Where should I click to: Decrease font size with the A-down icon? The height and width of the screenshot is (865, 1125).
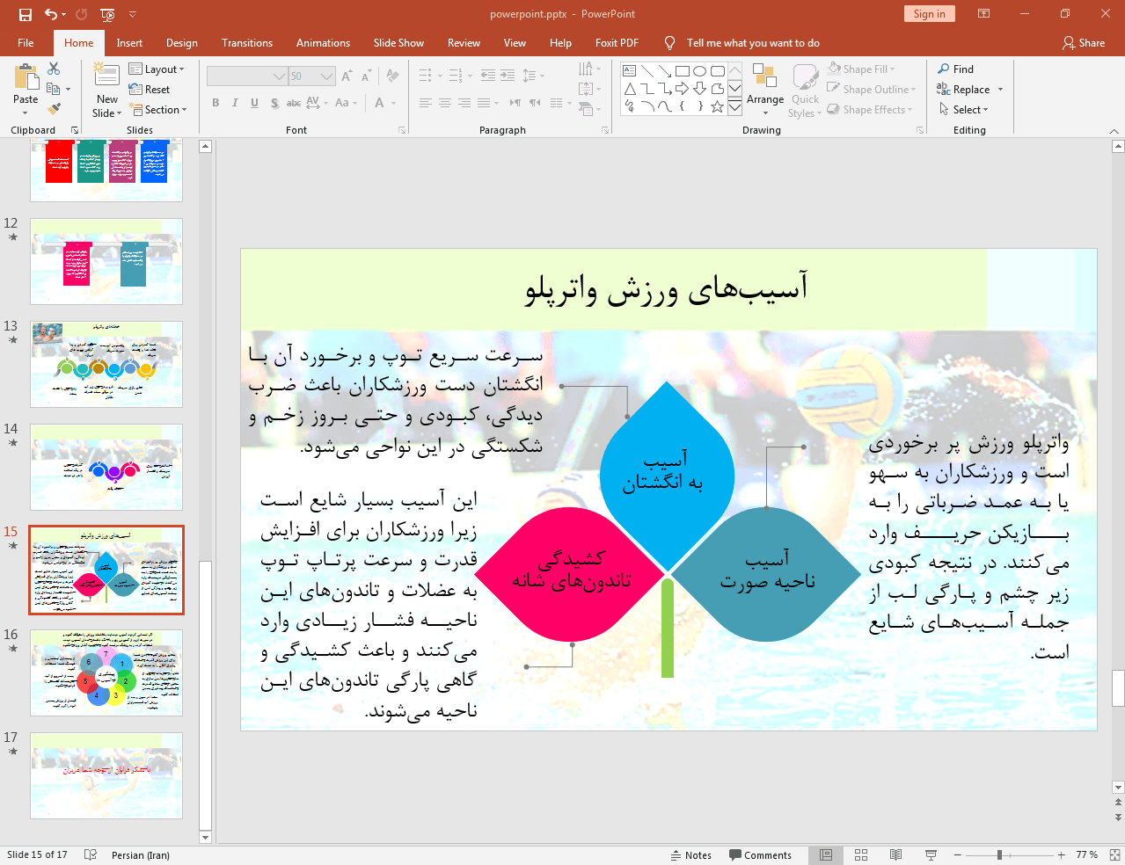[366, 76]
